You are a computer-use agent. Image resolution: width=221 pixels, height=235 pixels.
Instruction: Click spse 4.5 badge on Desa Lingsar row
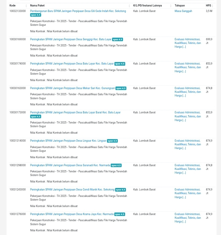pyautogui.click(x=112, y=141)
